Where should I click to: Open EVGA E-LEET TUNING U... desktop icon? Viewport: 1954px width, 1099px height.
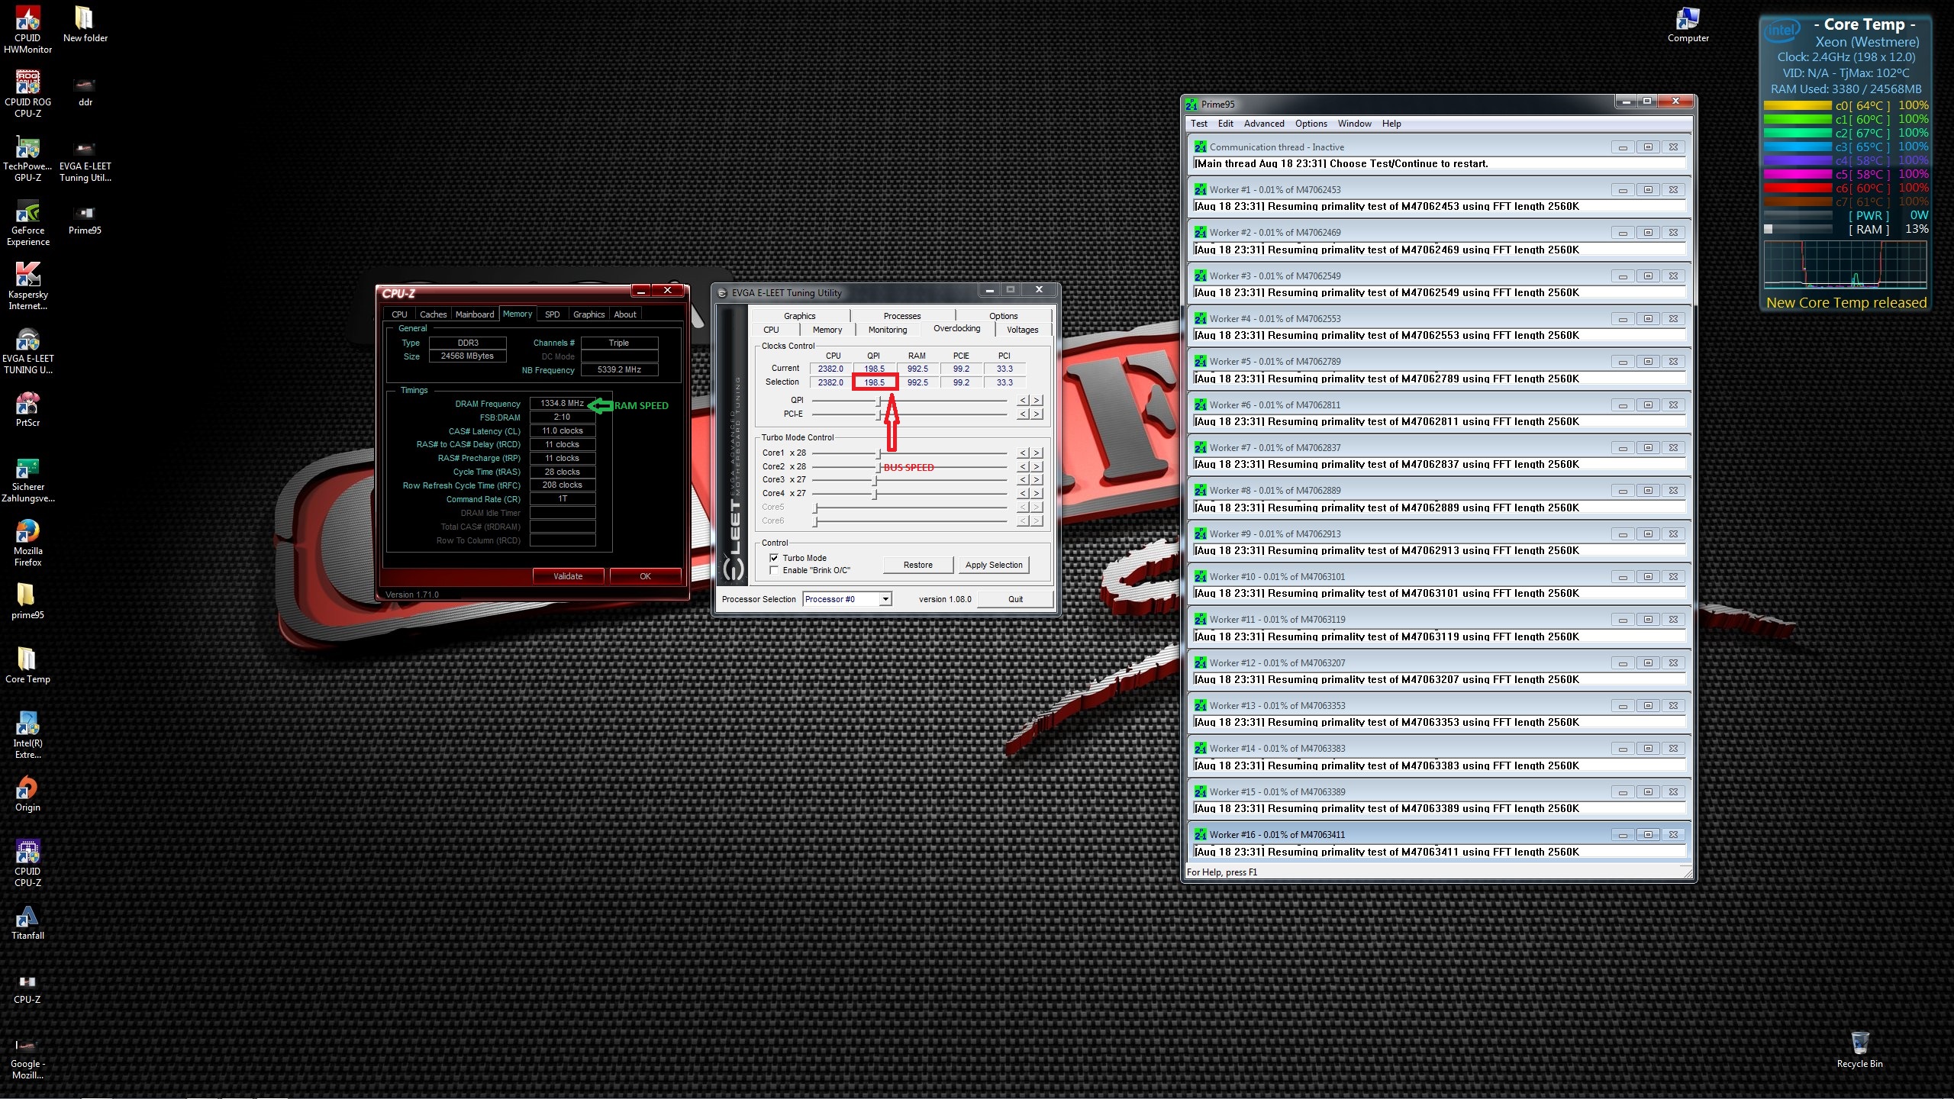tap(27, 350)
